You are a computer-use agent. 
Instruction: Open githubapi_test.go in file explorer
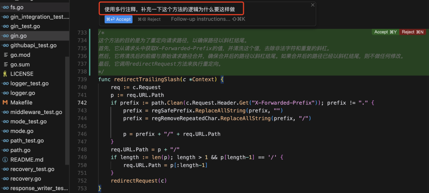[x=35, y=45]
